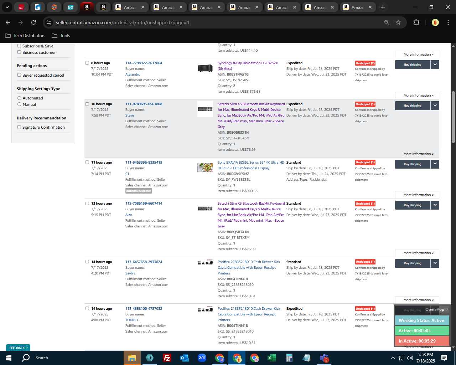The height and width of the screenshot is (365, 456).
Task: Open volume control in system tray
Action: (410, 358)
